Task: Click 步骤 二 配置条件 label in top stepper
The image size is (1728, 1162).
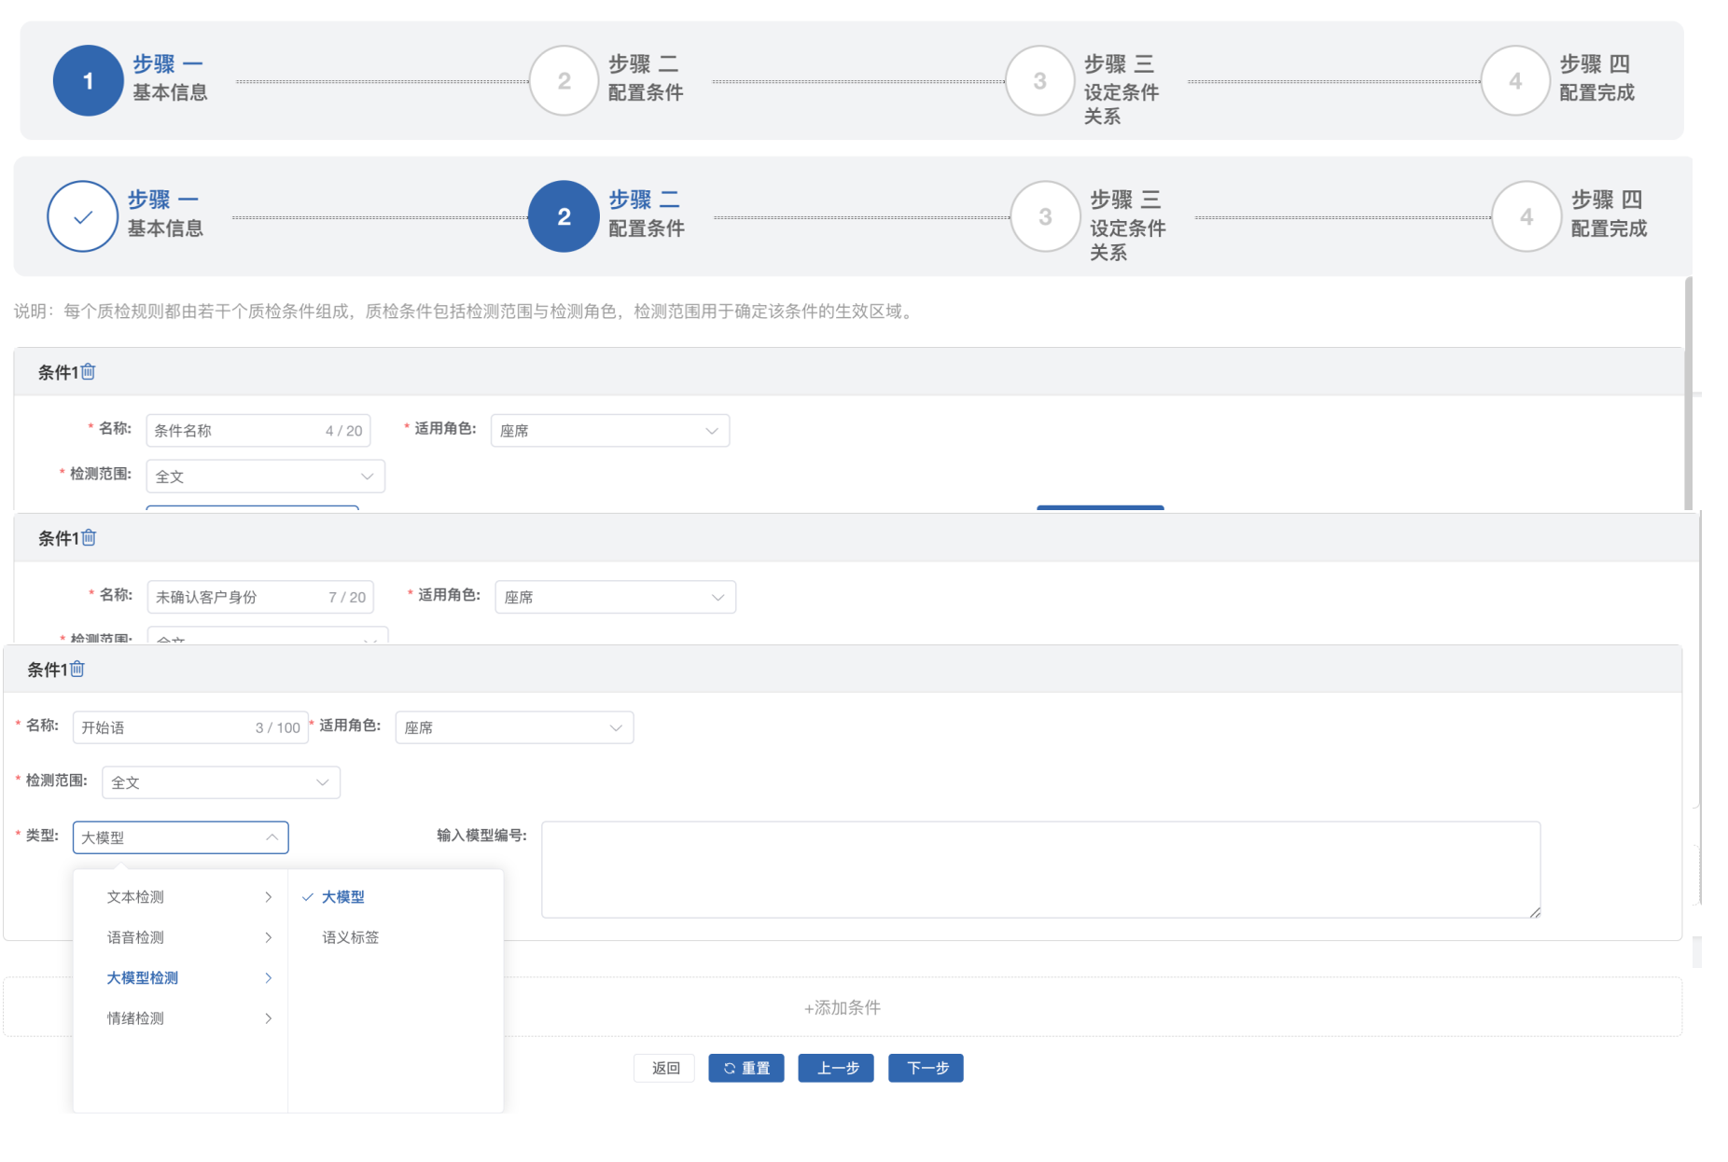Action: pyautogui.click(x=646, y=78)
